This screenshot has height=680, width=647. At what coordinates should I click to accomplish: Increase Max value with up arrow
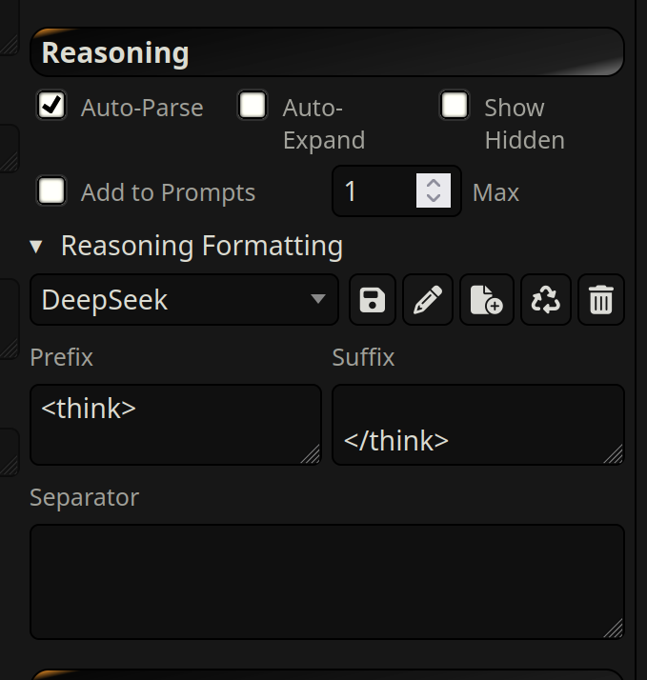click(434, 183)
